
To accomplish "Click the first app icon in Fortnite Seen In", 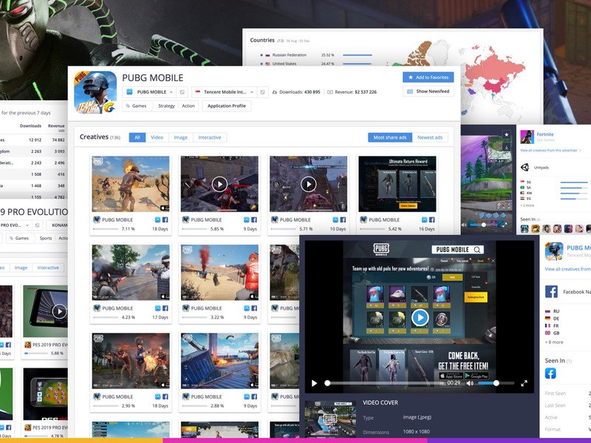I will click(525, 228).
